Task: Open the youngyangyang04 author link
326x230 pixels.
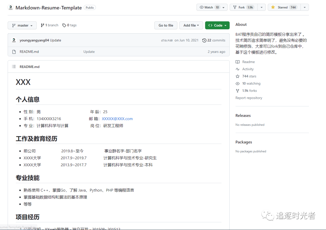Action: (34, 40)
